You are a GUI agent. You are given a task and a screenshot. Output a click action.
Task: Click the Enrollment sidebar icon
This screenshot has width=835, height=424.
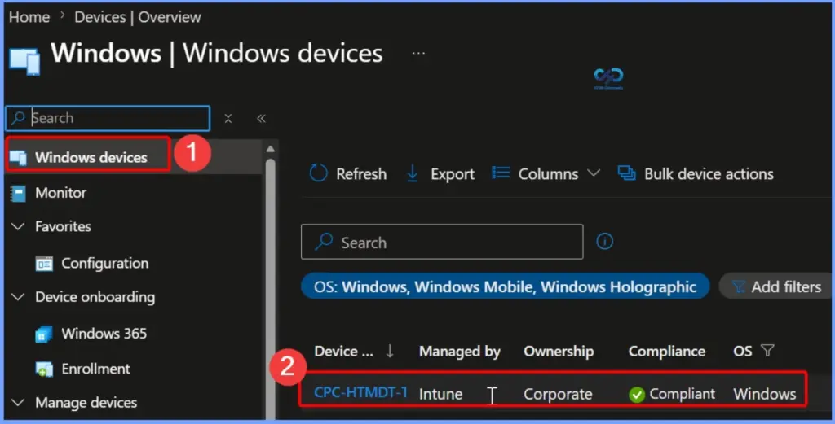[x=44, y=369]
